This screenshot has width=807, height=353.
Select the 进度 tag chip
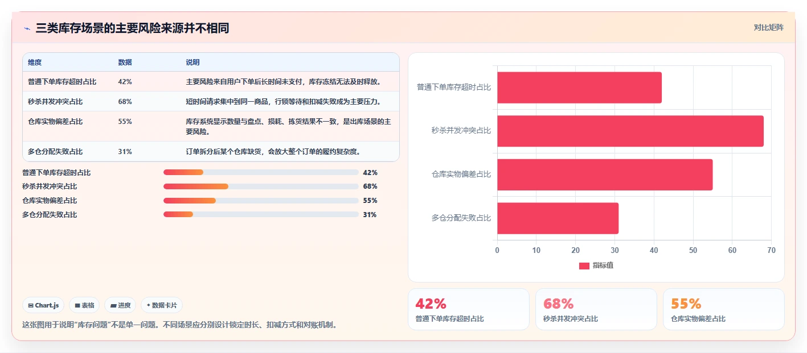pos(120,305)
